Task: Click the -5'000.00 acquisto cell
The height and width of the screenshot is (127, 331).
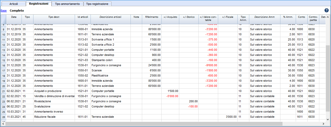Action: click(x=170, y=96)
